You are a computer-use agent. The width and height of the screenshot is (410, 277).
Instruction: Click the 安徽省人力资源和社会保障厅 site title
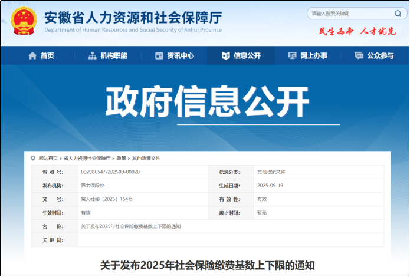click(133, 17)
